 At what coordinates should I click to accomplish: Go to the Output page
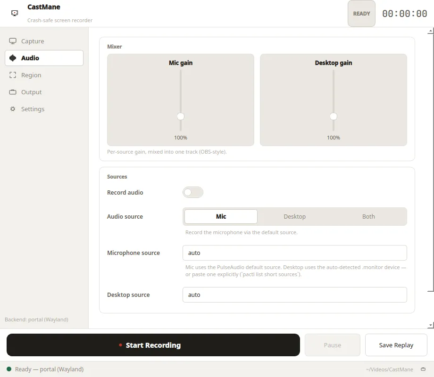coord(44,92)
